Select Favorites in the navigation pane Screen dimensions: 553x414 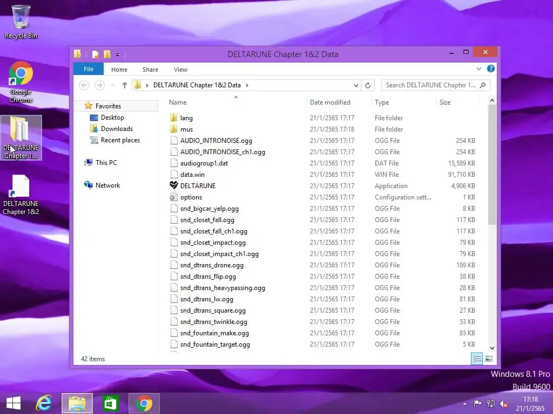pos(108,106)
